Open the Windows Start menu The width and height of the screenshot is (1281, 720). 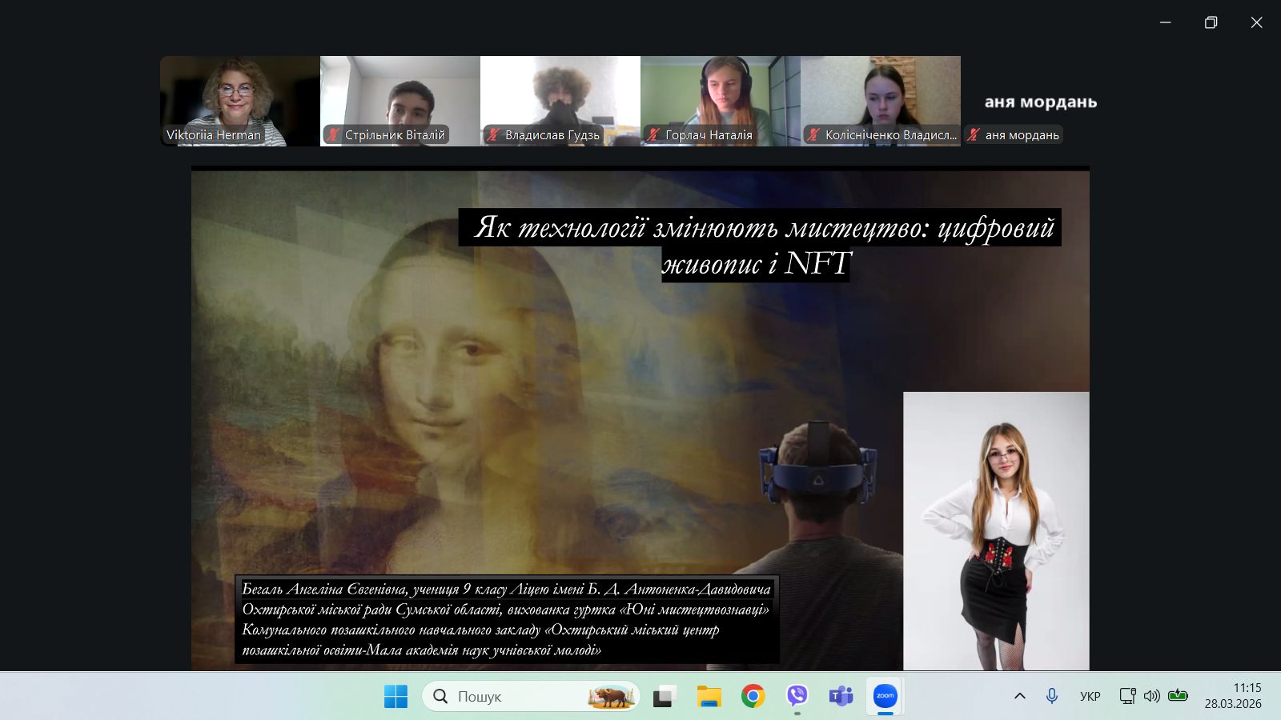pos(396,696)
